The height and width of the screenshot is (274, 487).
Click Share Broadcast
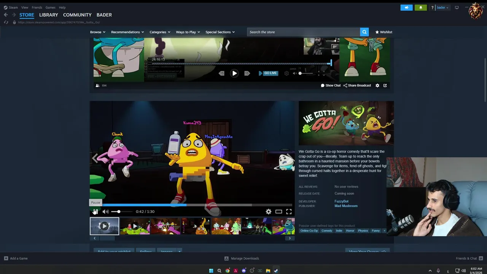[x=357, y=85]
